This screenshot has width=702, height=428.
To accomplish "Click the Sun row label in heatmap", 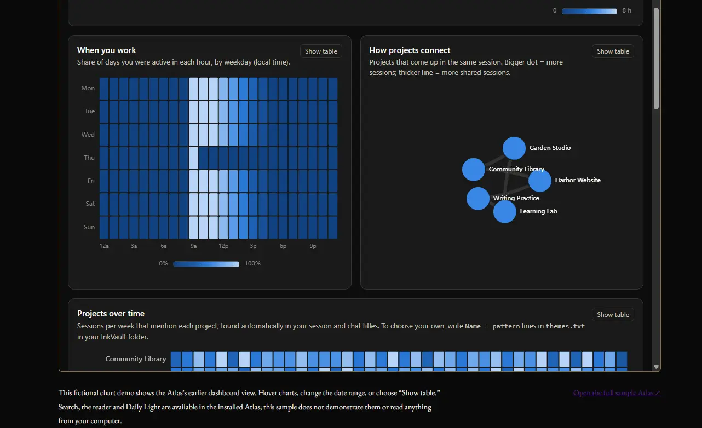I will (89, 227).
